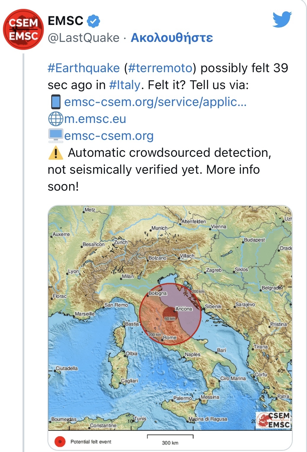Open the #terremoto hashtag
307x452 pixels.
click(x=160, y=68)
